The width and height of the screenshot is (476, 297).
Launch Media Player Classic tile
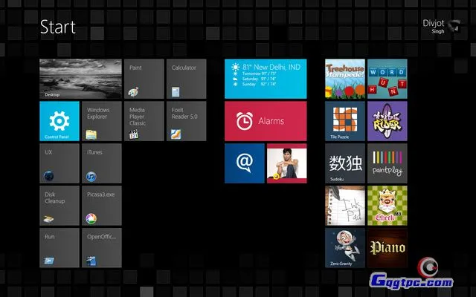pyautogui.click(x=144, y=121)
